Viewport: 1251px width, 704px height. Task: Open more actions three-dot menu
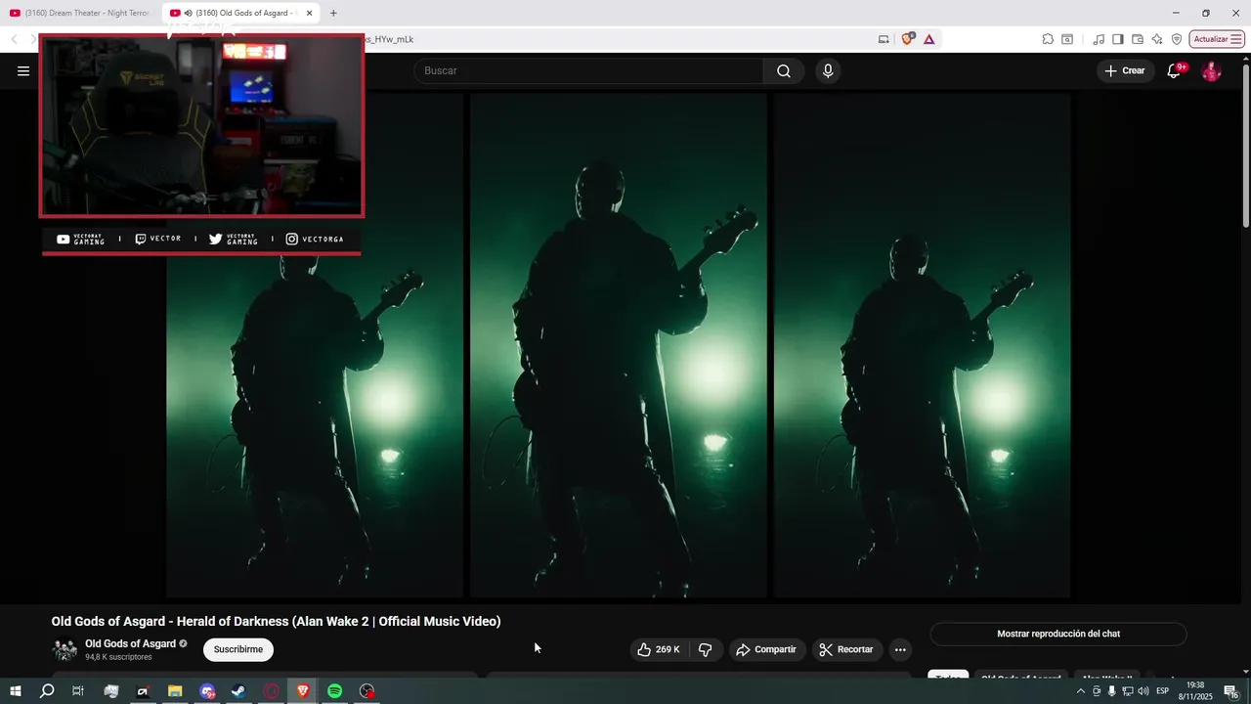pos(900,649)
